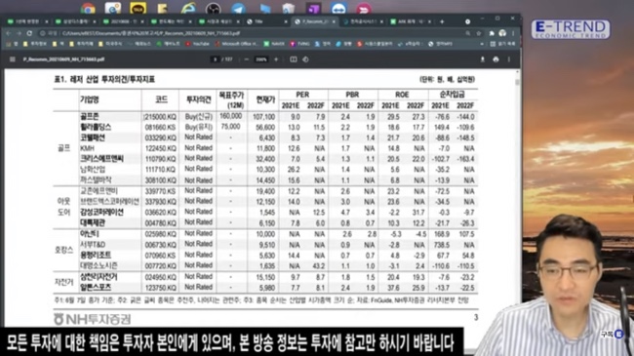The height and width of the screenshot is (356, 634).
Task: Click target price 160,000
Action: coord(231,116)
